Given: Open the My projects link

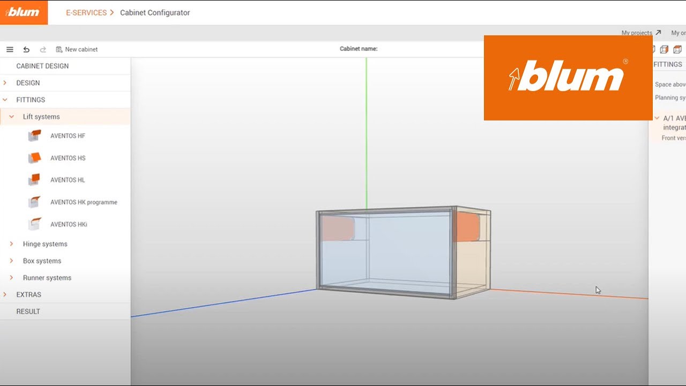Looking at the screenshot, I should [637, 33].
